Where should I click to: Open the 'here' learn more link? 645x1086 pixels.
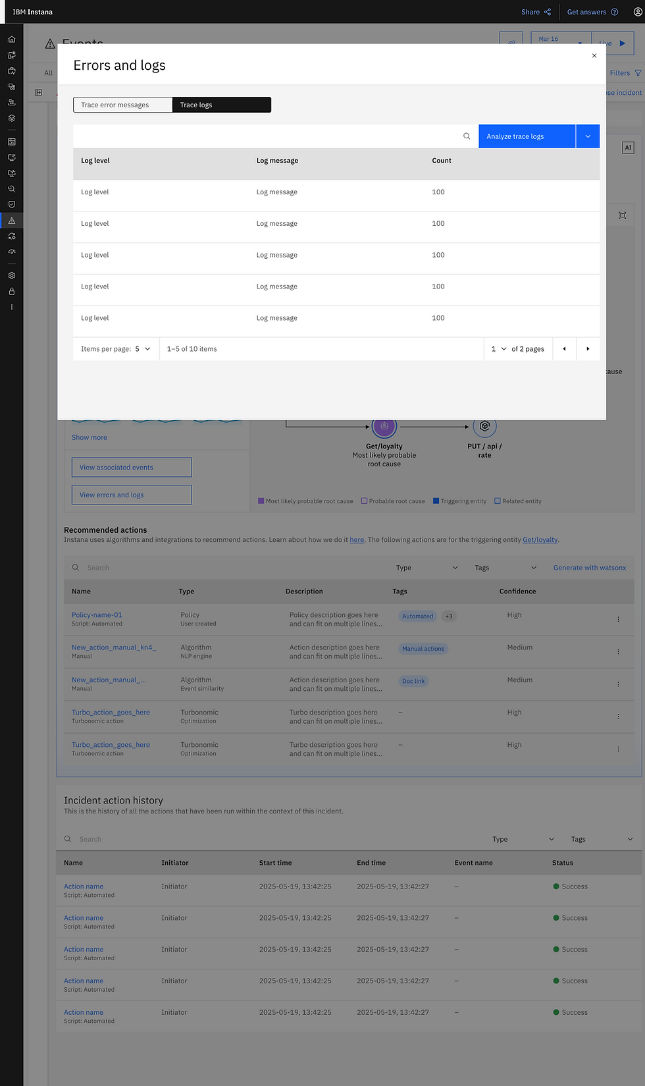tap(357, 540)
